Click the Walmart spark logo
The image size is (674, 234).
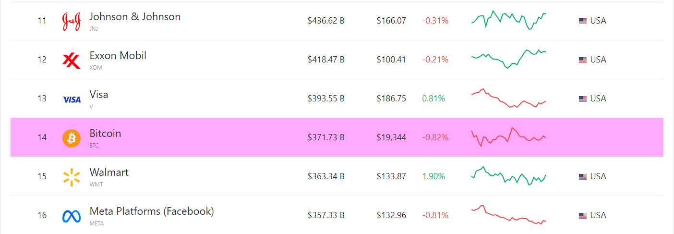click(72, 177)
